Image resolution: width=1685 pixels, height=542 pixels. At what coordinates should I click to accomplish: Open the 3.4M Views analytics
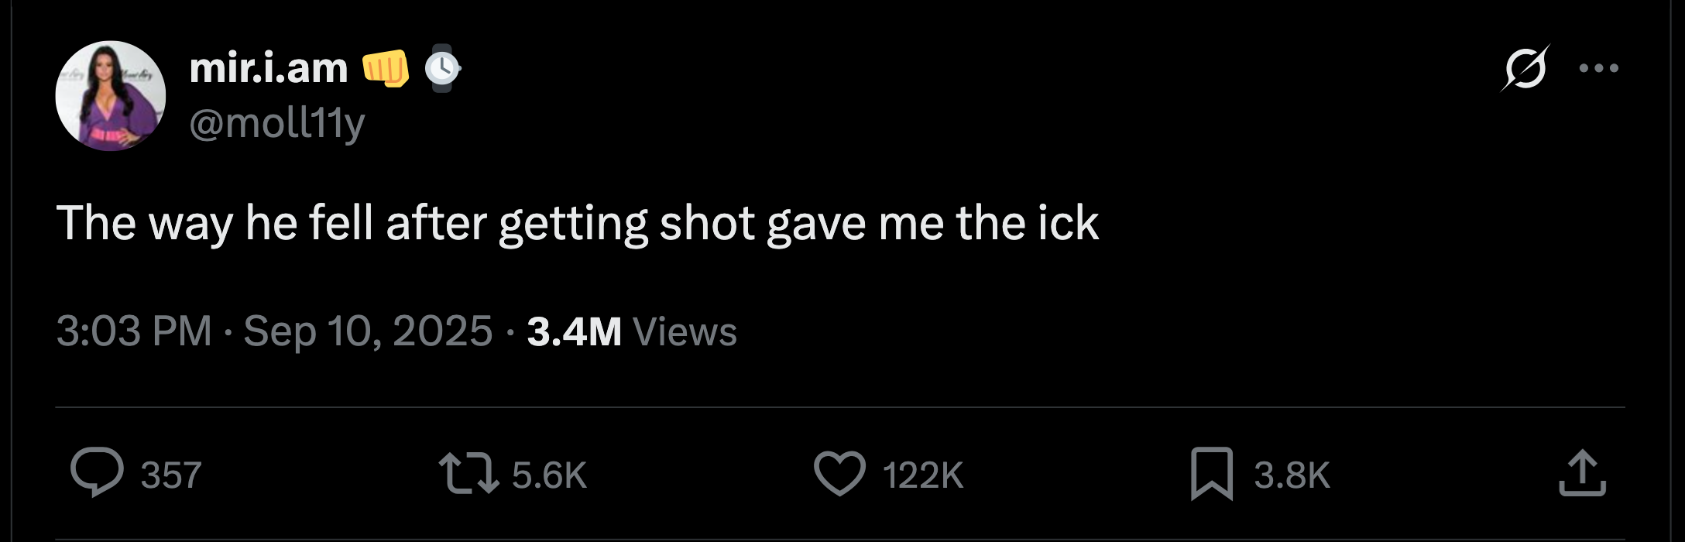pos(631,331)
